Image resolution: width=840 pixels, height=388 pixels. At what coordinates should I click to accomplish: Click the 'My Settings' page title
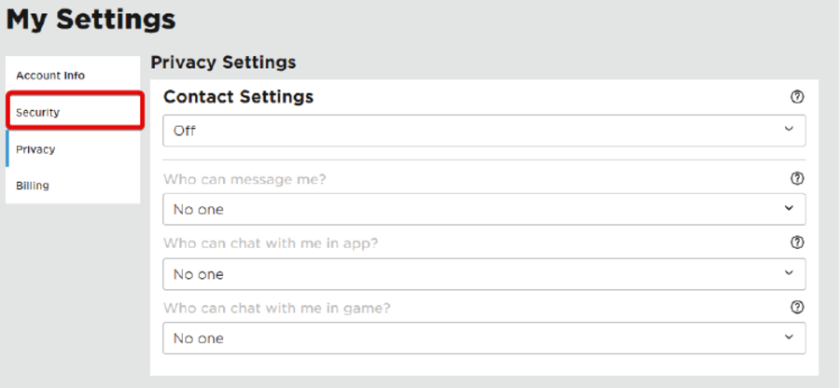coord(91,20)
